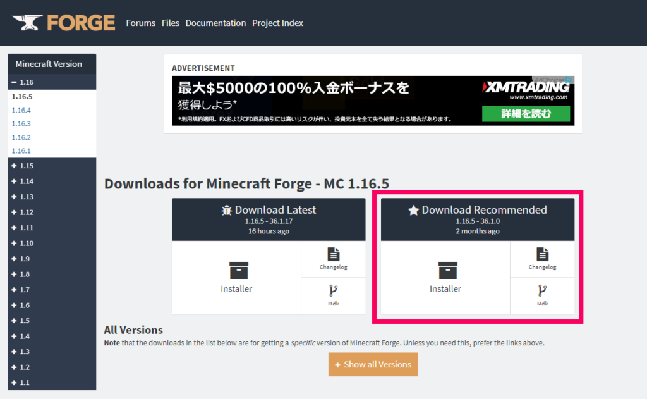Open the Forums menu link
The image size is (647, 399).
[141, 23]
